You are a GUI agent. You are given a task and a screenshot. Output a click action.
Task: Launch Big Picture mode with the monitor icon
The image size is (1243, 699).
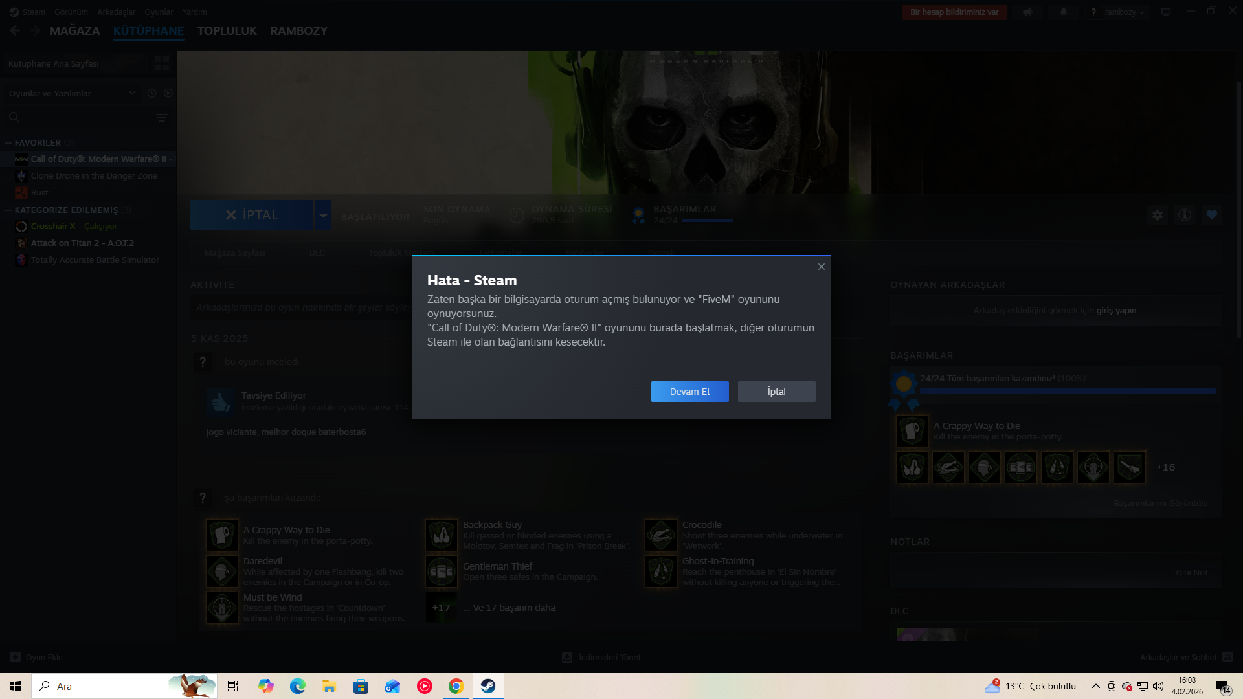click(x=1166, y=12)
